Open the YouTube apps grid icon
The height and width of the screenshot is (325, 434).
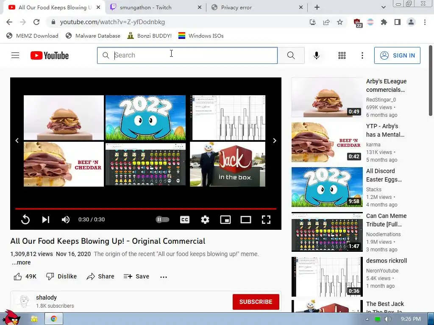(x=342, y=55)
